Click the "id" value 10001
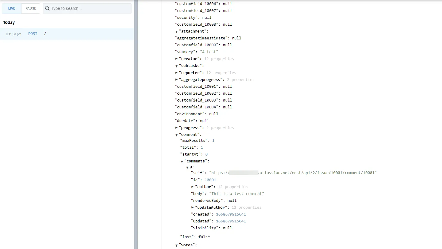442x249 pixels. coord(210,180)
